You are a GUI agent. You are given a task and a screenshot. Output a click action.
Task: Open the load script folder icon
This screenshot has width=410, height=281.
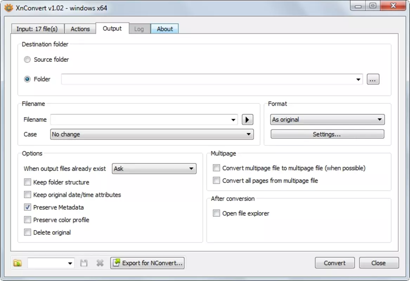[x=18, y=263]
